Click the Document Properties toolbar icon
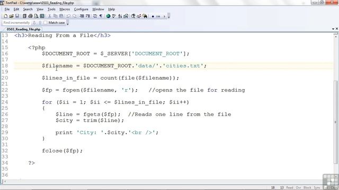Screen dimensions: 339x190 coord(42,16)
